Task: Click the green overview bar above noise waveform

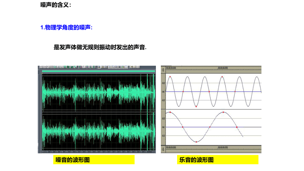Action: click(x=99, y=71)
